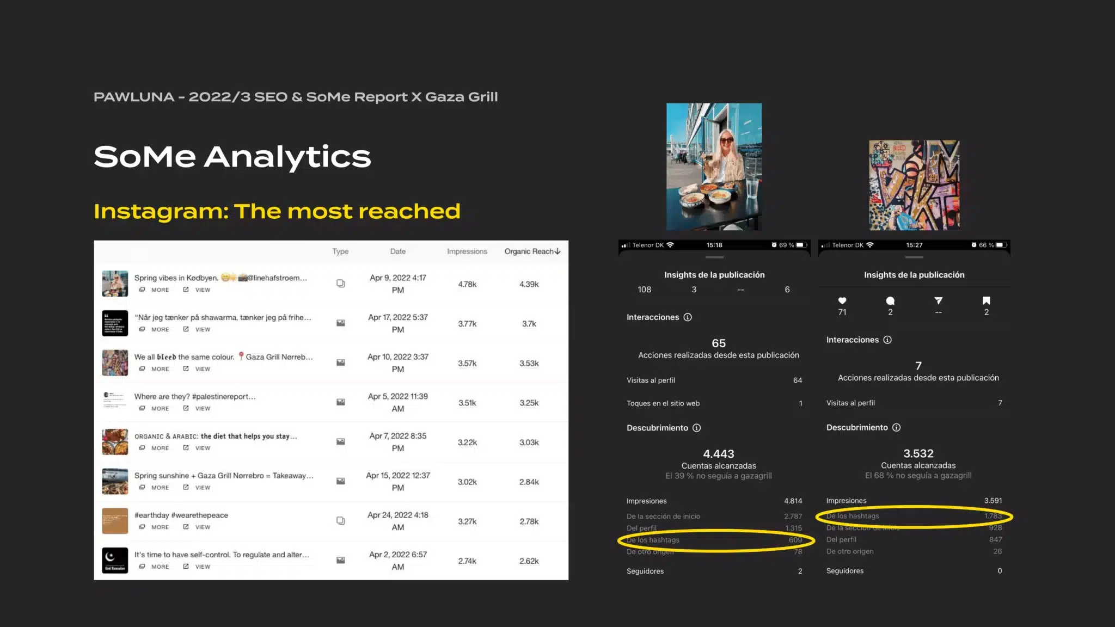The width and height of the screenshot is (1115, 627).
Task: Open VIEW under Spring vibes in Kødbyen post
Action: click(x=197, y=290)
